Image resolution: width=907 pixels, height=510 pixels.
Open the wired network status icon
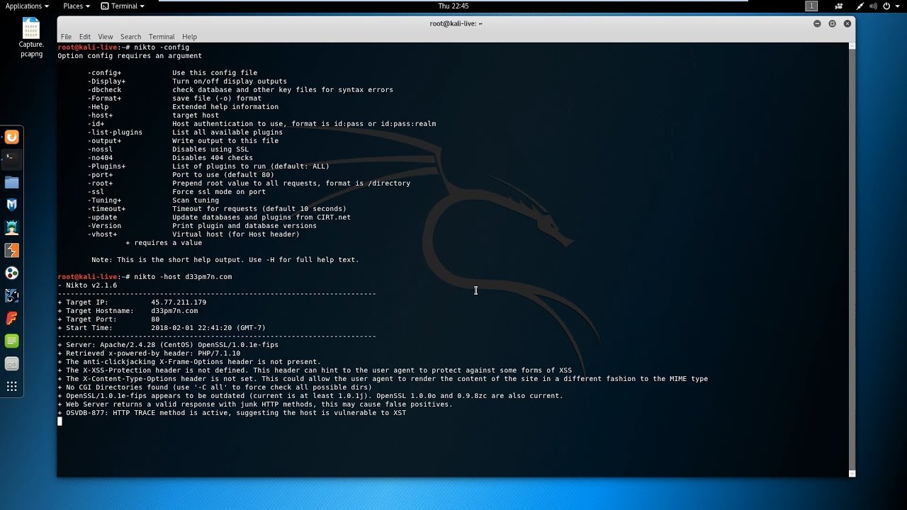[x=860, y=6]
